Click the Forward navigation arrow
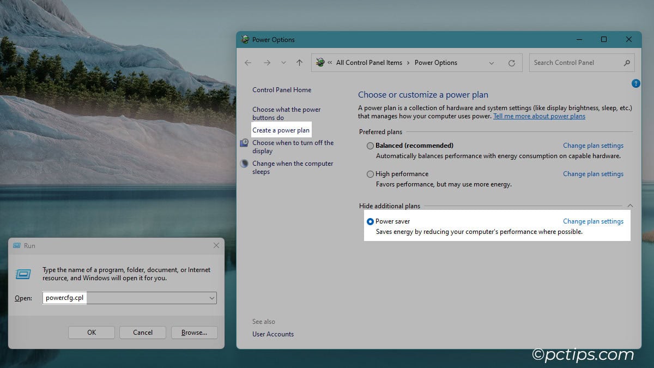The width and height of the screenshot is (654, 368). tap(267, 63)
